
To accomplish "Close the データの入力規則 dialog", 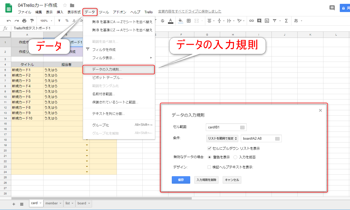I will (320, 110).
